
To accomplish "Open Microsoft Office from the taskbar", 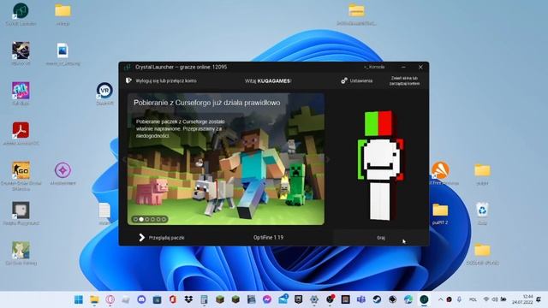I will tap(173, 299).
